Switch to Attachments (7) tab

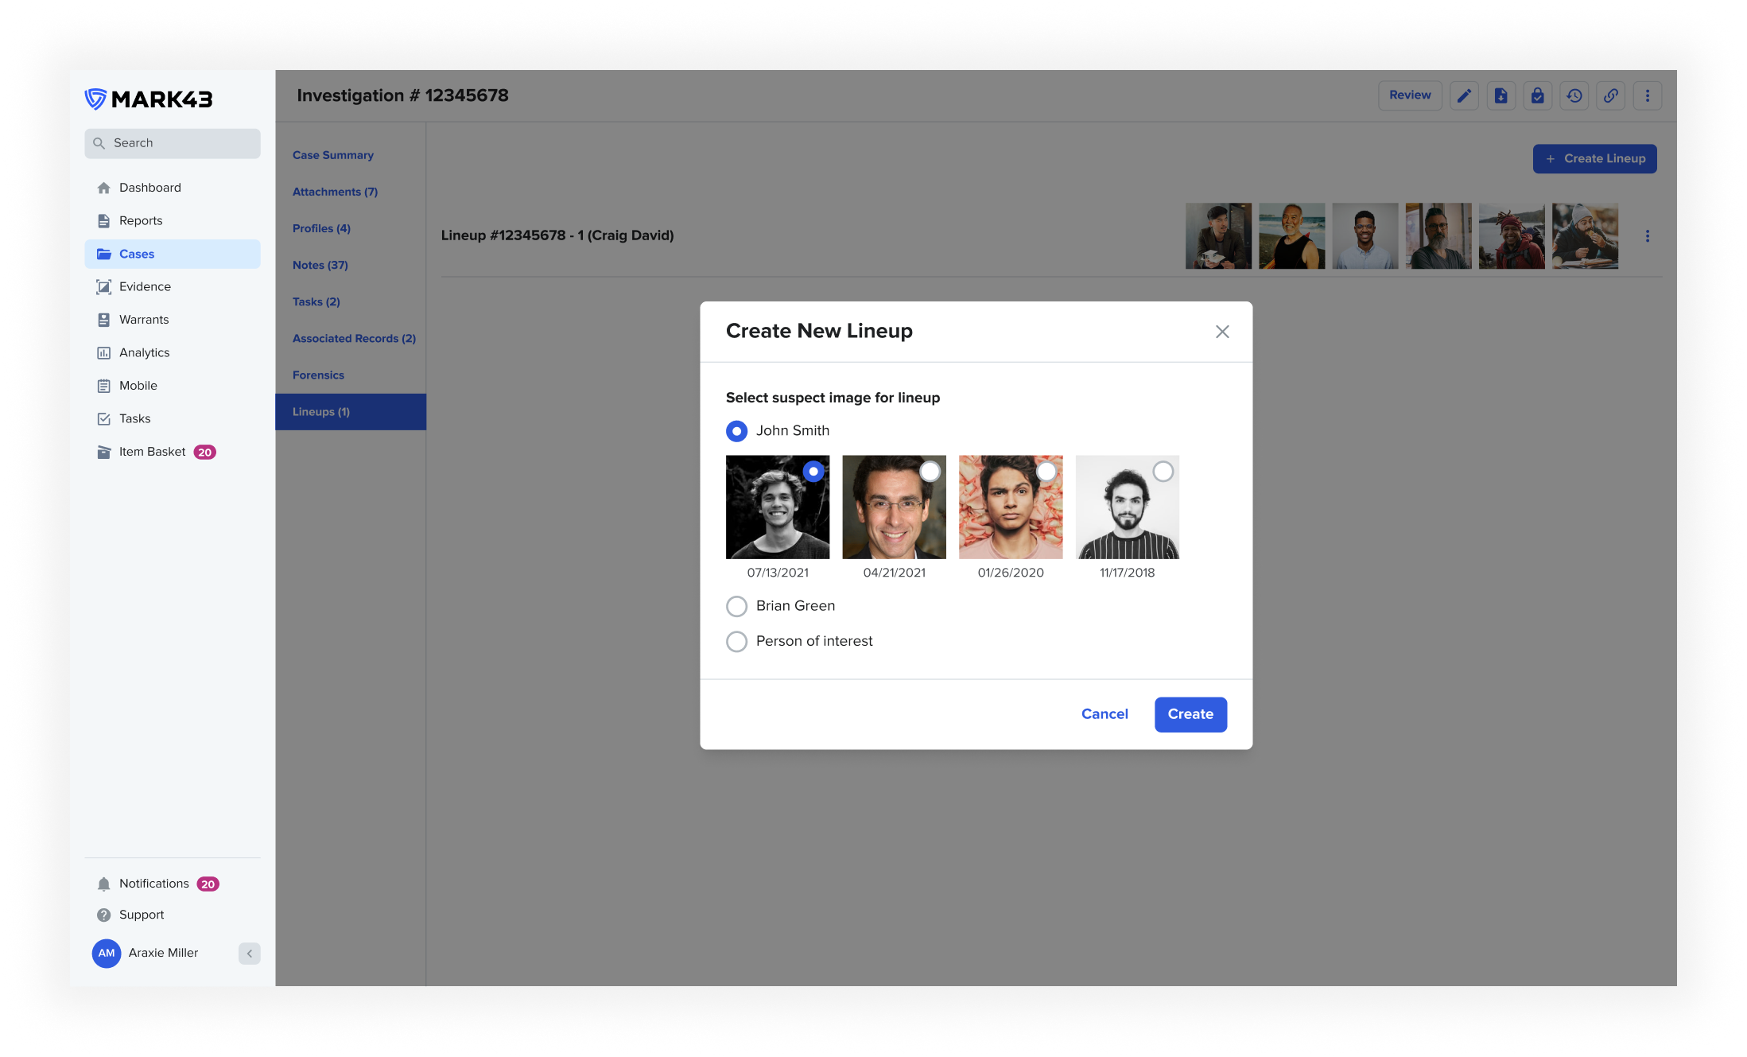[x=335, y=192]
